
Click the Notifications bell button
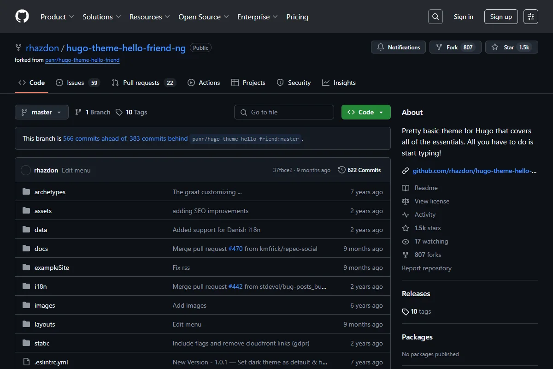tap(399, 47)
